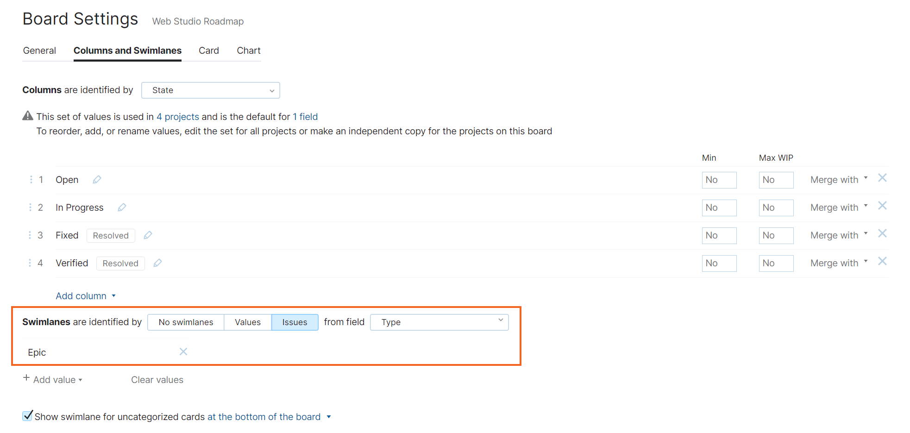Switch swimlanes to Values mode
The height and width of the screenshot is (433, 910).
(x=247, y=322)
